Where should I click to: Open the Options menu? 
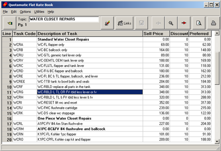pyautogui.click(x=25, y=12)
